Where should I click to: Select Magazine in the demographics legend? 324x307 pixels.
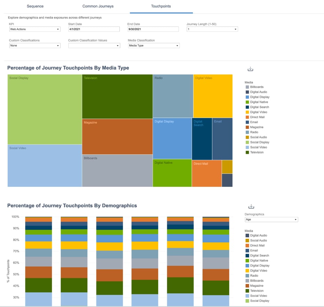257,286
